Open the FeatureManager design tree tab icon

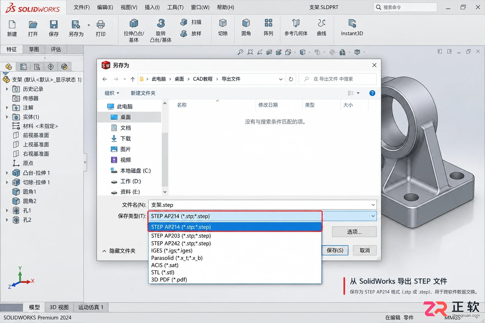(x=9, y=67)
